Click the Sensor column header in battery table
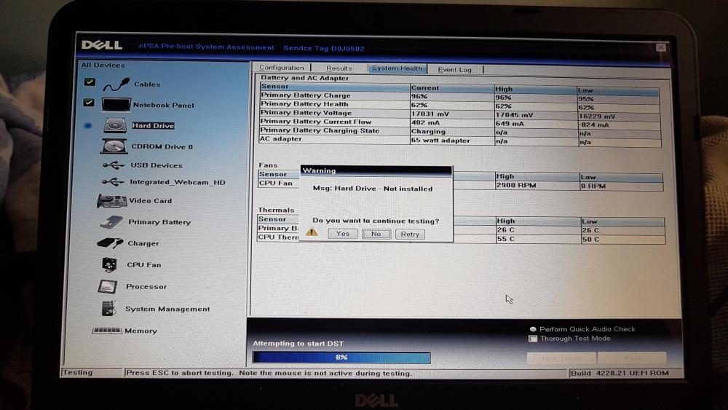 pos(334,87)
